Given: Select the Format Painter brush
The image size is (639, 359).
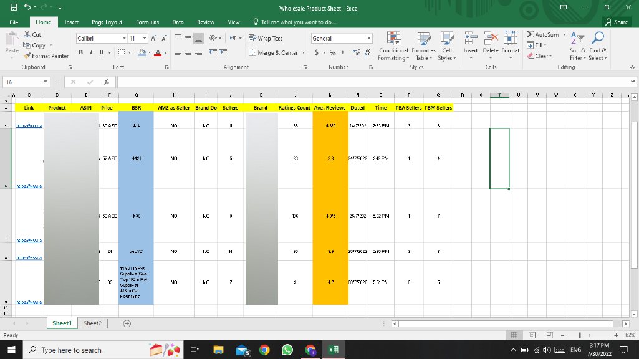Looking at the screenshot, I should 27,56.
